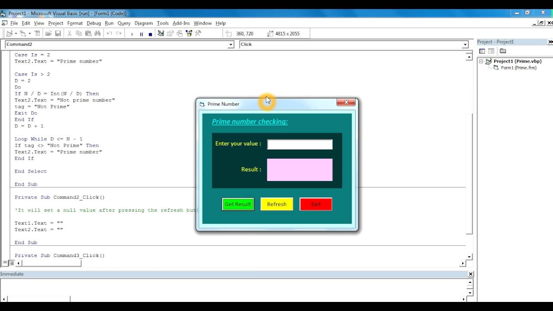Viewport: 553px width, 311px height.
Task: Click the Save Project floppy disk icon
Action: (x=58, y=33)
